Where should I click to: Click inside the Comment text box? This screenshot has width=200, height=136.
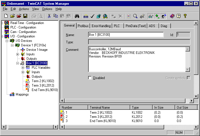[x=137, y=59]
